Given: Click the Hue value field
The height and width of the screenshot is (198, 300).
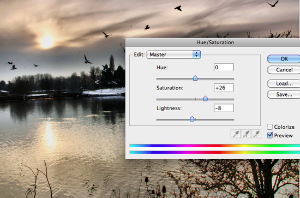Looking at the screenshot, I should [x=224, y=67].
